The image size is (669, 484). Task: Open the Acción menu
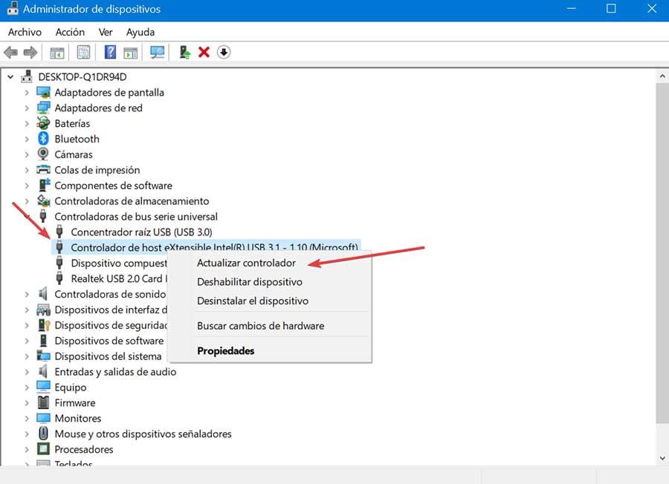(x=70, y=32)
